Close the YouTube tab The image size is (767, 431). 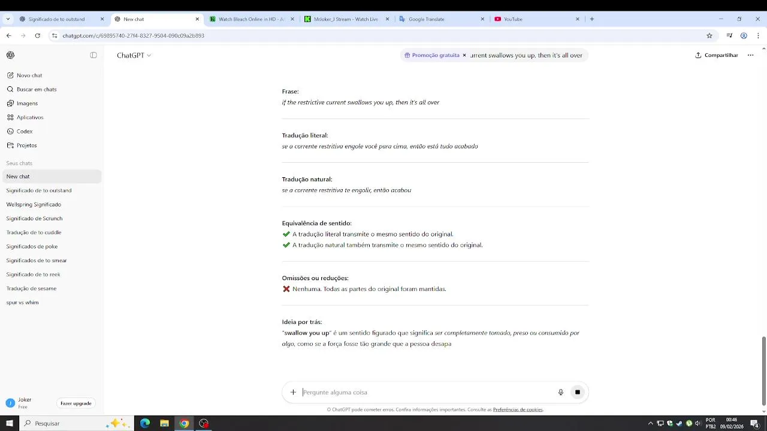point(578,19)
